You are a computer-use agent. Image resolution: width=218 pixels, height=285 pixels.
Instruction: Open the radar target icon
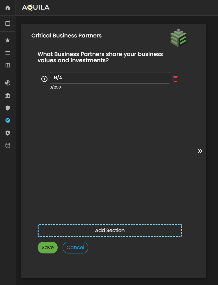point(8,83)
